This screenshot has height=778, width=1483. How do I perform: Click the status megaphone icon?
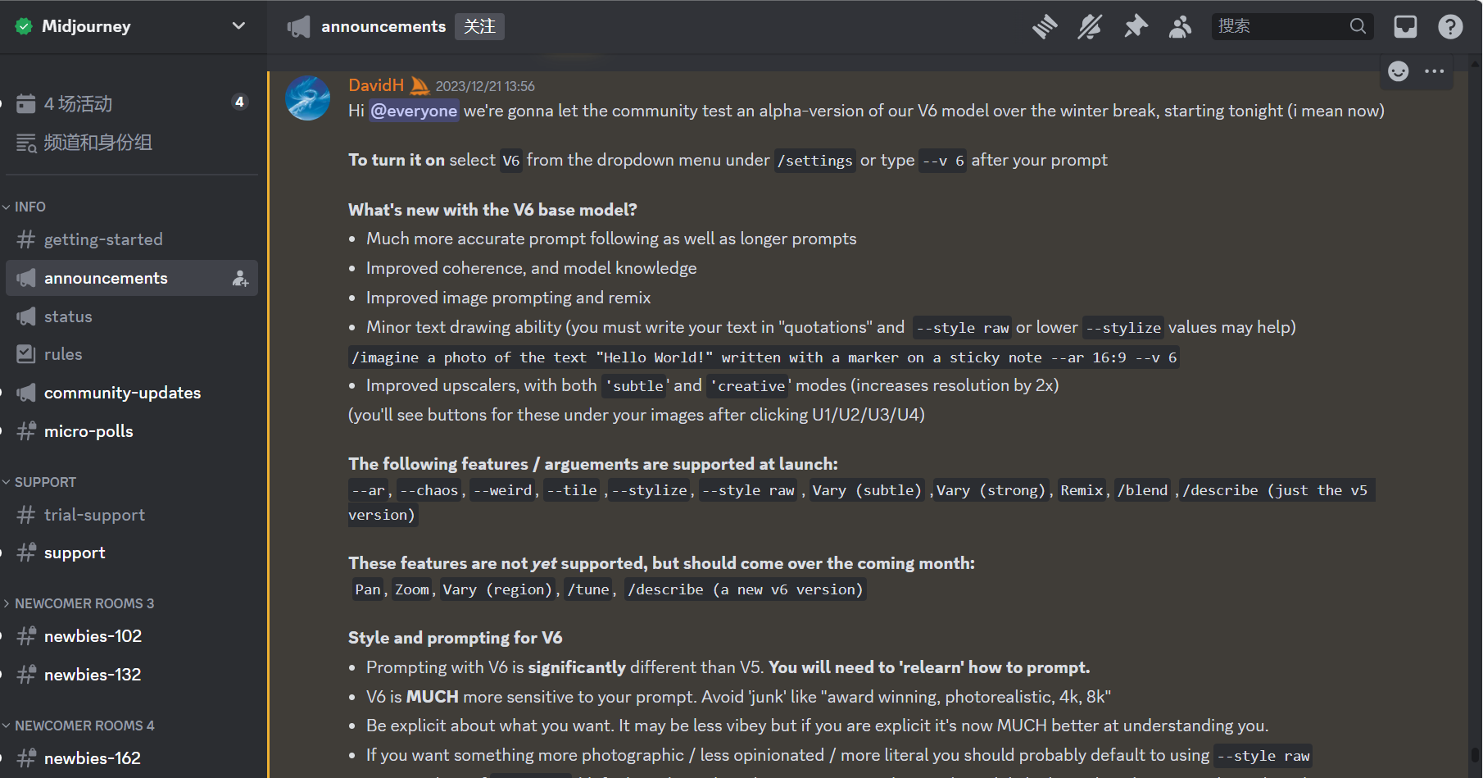coord(26,316)
